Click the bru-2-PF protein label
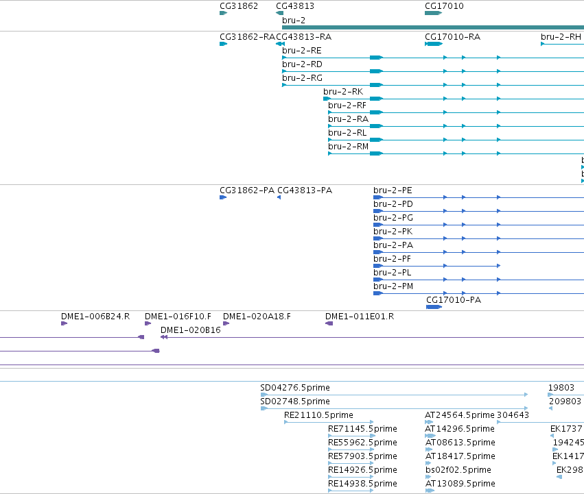 392,259
